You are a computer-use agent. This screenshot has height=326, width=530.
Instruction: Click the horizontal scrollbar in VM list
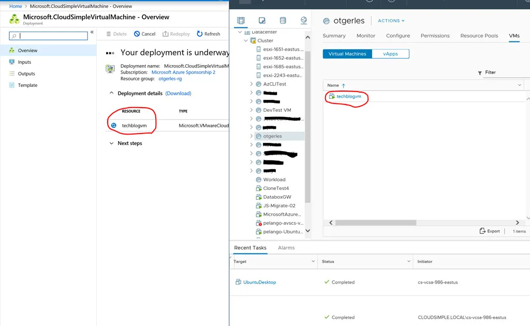coord(375,223)
